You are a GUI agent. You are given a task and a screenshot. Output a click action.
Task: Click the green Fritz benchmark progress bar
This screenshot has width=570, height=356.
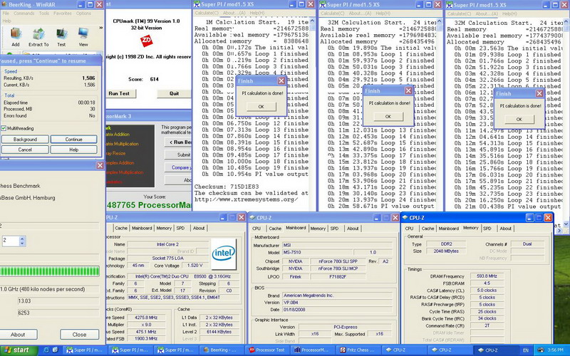click(49, 271)
